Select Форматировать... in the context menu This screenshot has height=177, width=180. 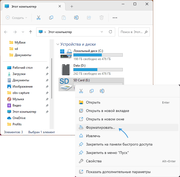127,127
